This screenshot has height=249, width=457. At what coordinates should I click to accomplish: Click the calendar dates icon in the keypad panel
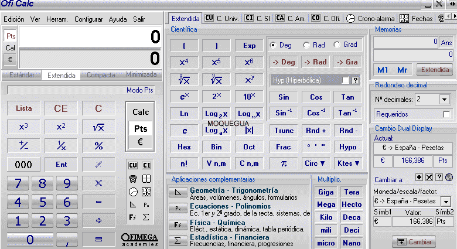[146, 192]
